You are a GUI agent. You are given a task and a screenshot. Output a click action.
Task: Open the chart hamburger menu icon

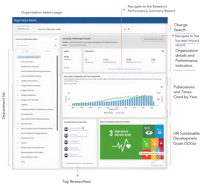click(162, 87)
